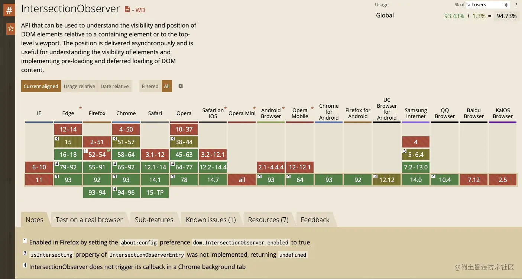
Task: Select Android Browser 2.1-4.4.4 cell
Action: point(271,167)
